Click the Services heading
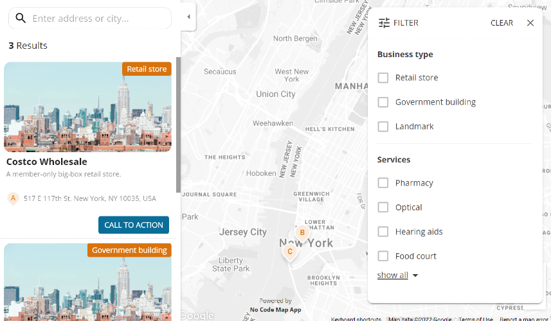The width and height of the screenshot is (551, 321). pos(393,160)
